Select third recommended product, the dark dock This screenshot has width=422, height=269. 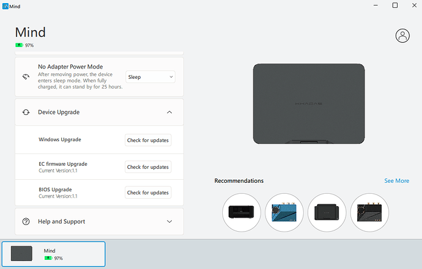(x=327, y=212)
